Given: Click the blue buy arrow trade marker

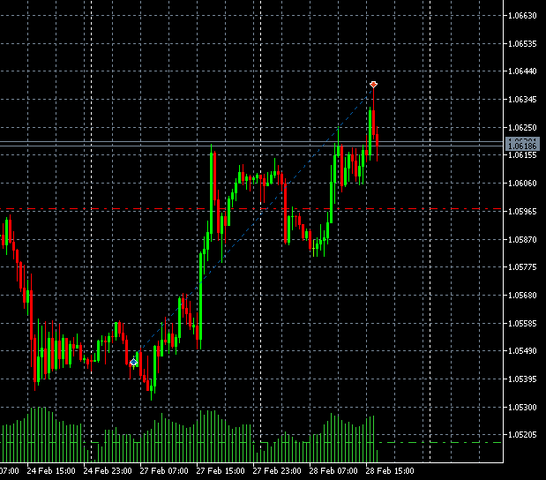Looking at the screenshot, I should (x=134, y=363).
